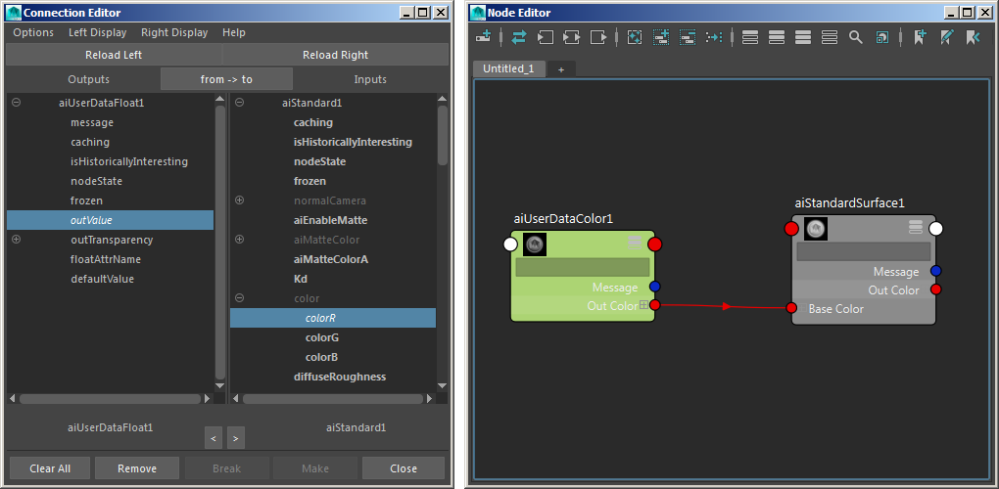Click the left arrow (<) button
The height and width of the screenshot is (489, 999).
pos(214,438)
